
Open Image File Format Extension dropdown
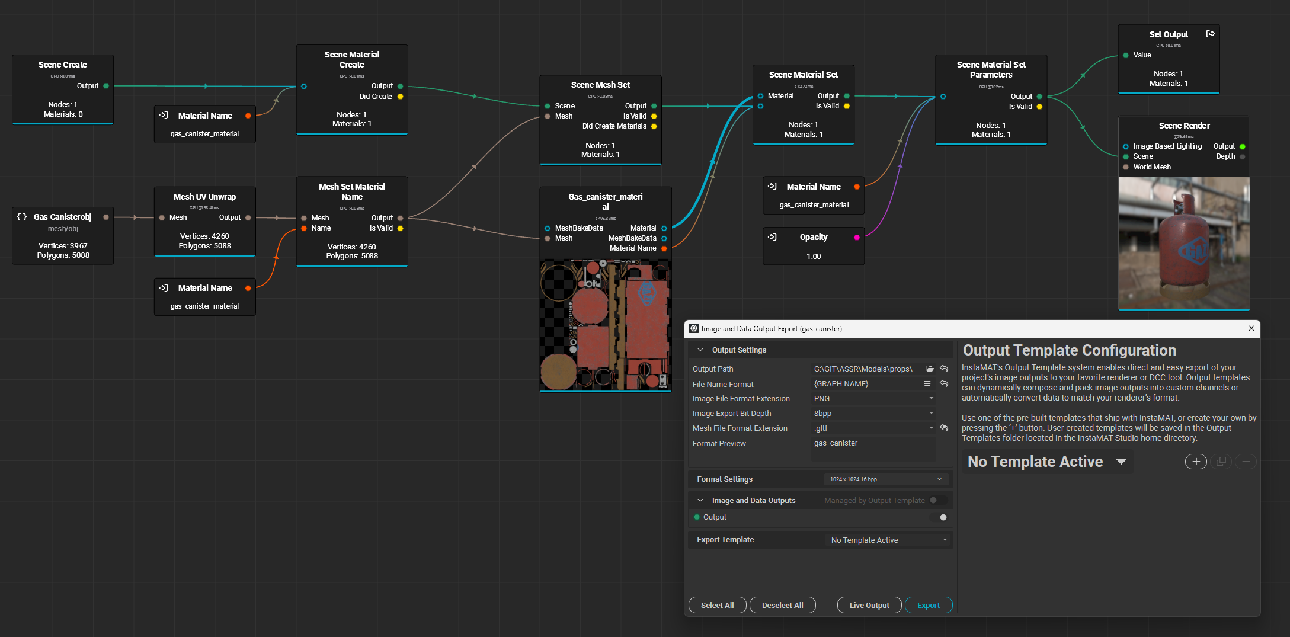click(x=873, y=399)
